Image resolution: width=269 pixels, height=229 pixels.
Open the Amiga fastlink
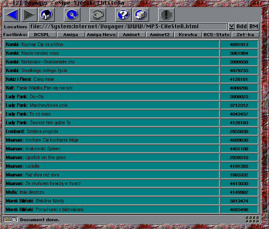coord(71,35)
